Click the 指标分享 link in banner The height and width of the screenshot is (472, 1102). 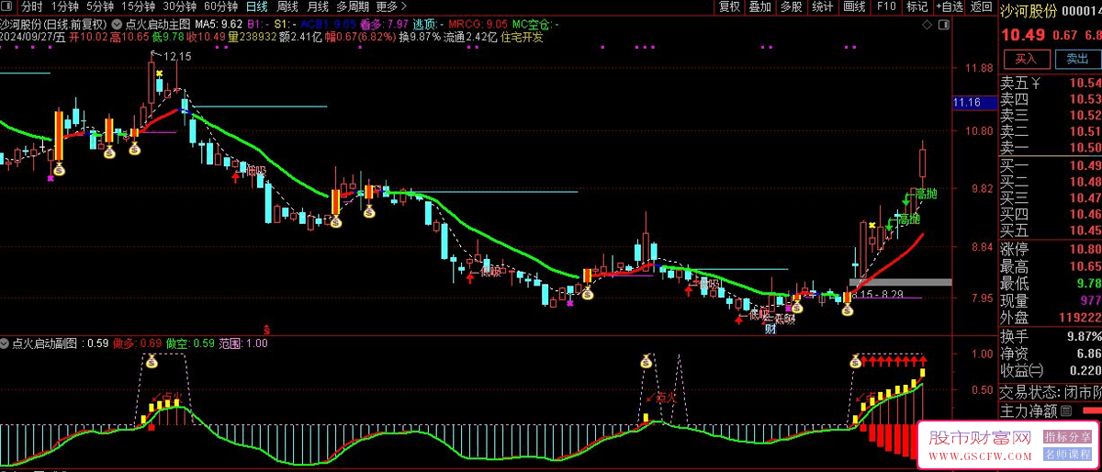click(x=1067, y=437)
